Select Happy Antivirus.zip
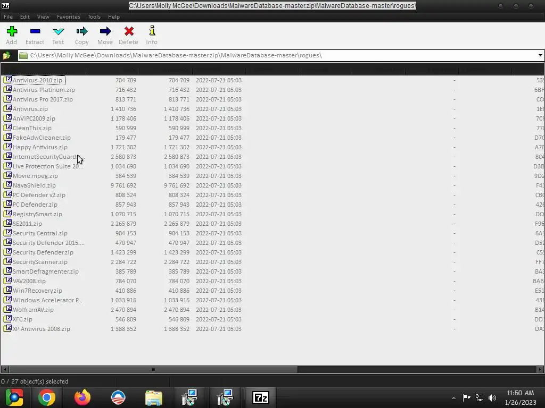 [40, 147]
